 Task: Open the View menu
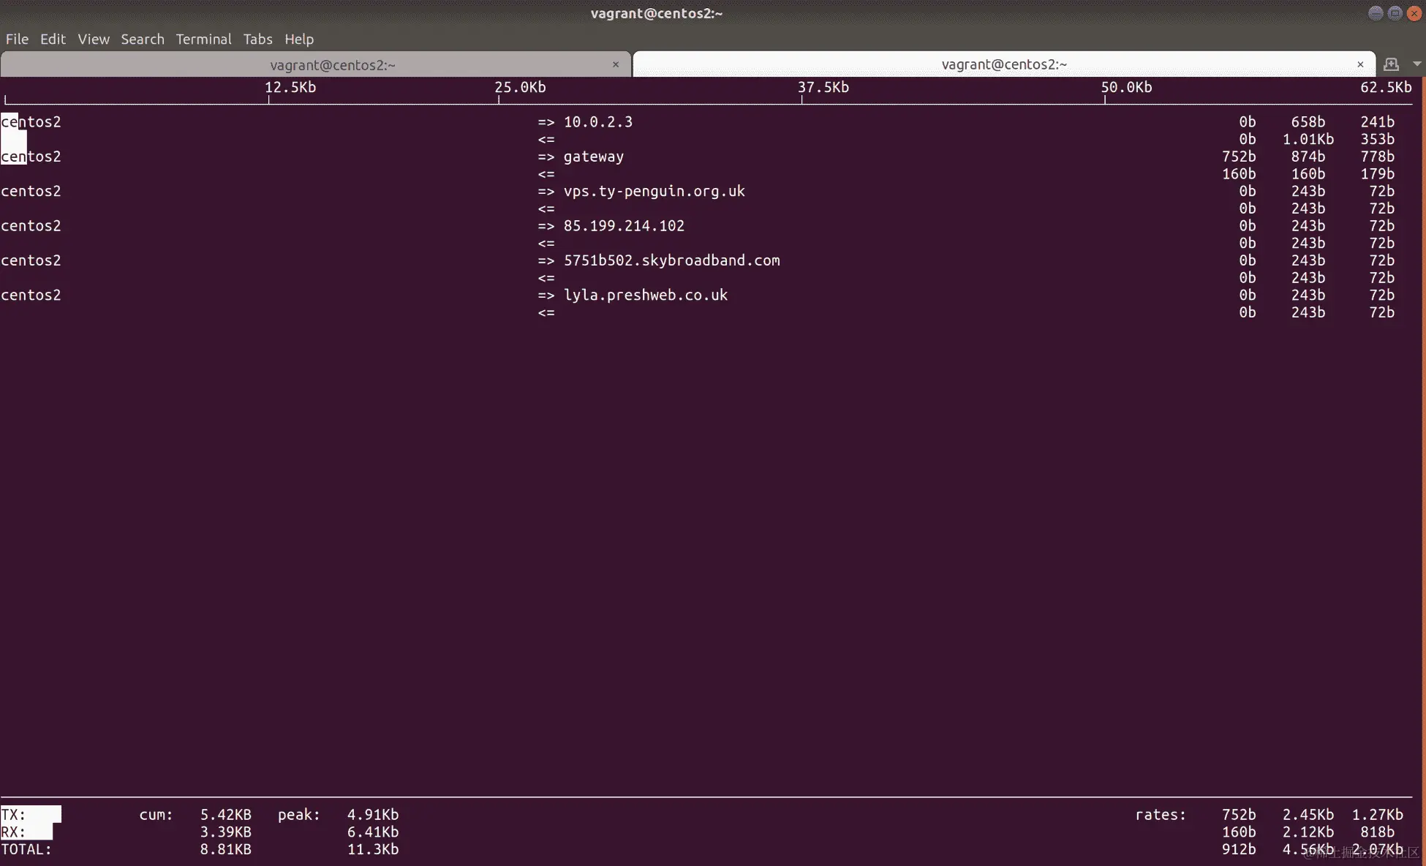coord(94,39)
